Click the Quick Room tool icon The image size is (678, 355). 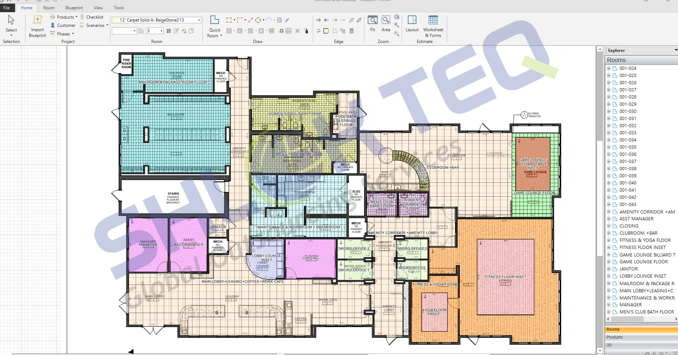point(215,20)
